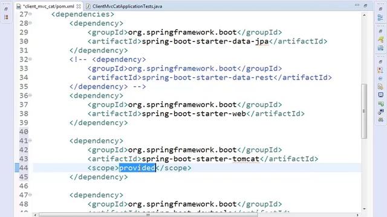The image size is (387, 217).
Task: Click the horizontal scrollbar right arrow
Action: [357, 215]
